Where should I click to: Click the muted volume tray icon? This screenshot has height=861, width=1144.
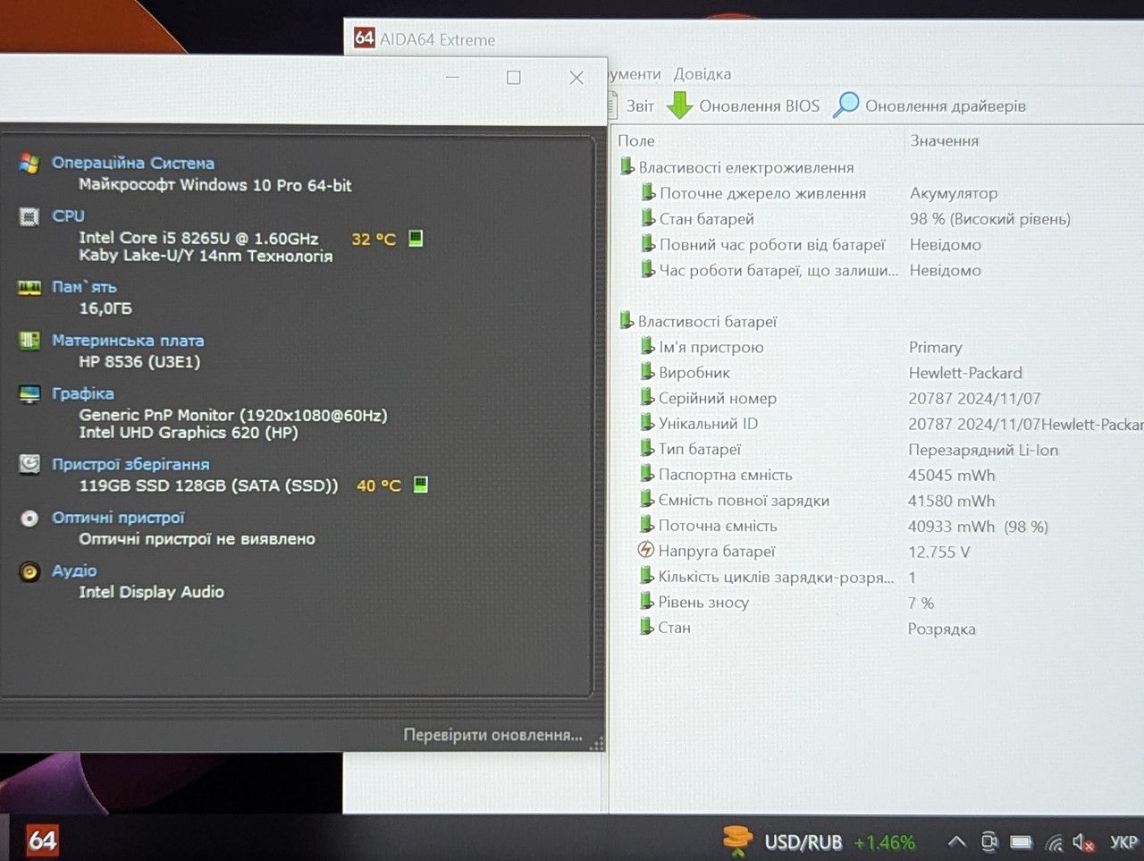1083,842
